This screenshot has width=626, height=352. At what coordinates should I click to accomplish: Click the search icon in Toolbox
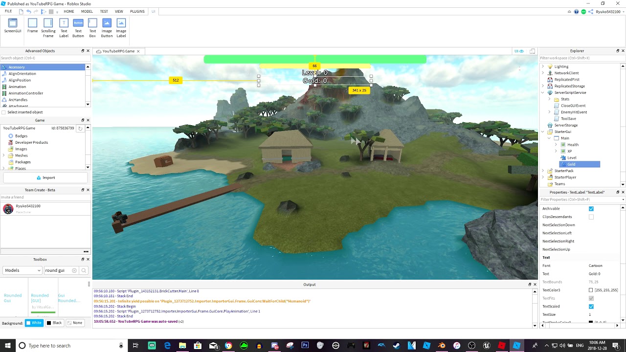coord(84,270)
